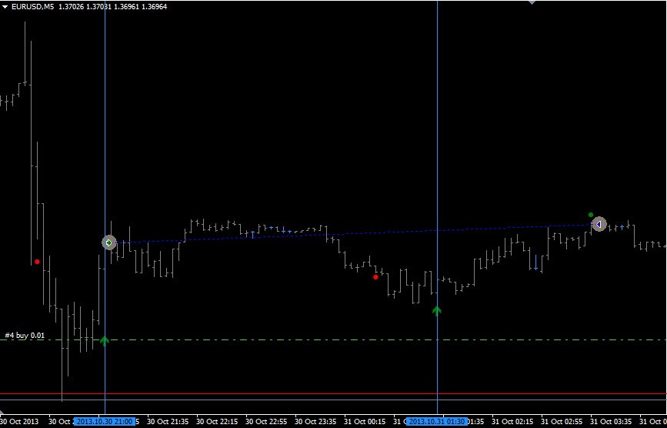Select the red horizontal level line near the chart bottom
667x428 pixels.
[x=334, y=393]
